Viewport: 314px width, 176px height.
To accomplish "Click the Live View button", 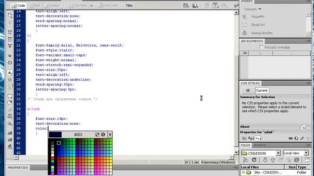I will tap(78, 5).
